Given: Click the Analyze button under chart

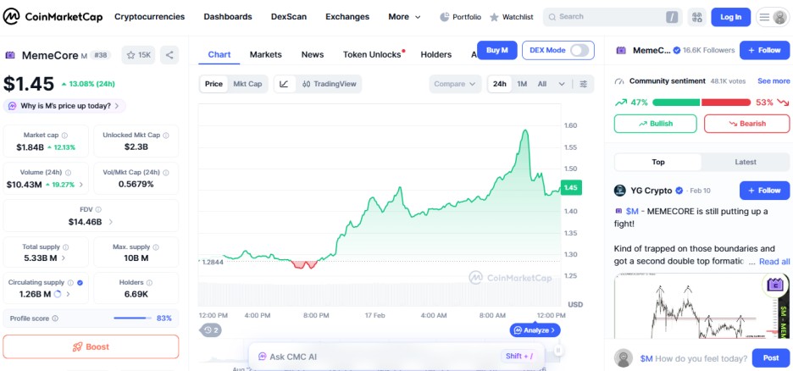Looking at the screenshot, I should pos(535,330).
